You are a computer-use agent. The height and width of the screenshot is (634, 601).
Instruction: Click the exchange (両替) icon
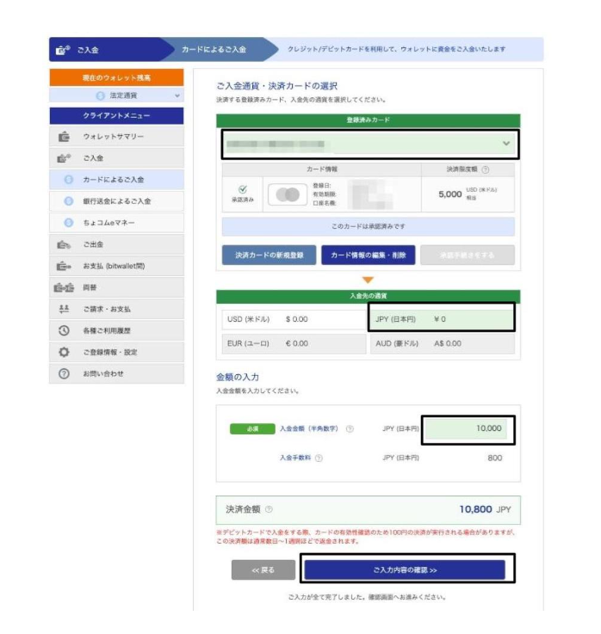tap(64, 287)
